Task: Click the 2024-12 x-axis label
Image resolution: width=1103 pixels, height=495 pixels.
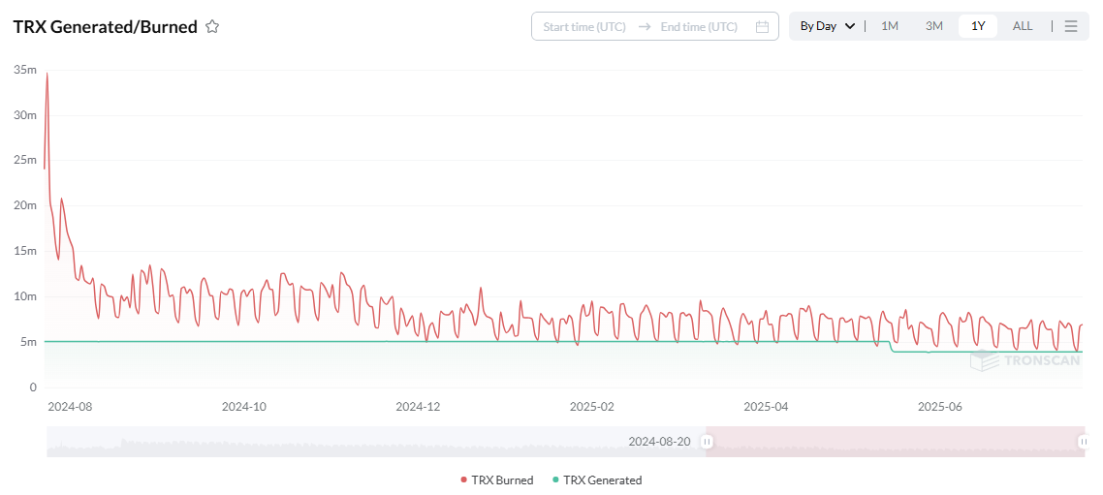Action: tap(418, 407)
